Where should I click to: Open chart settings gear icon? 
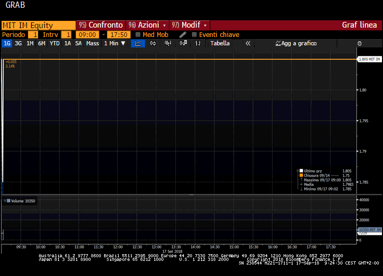359,44
